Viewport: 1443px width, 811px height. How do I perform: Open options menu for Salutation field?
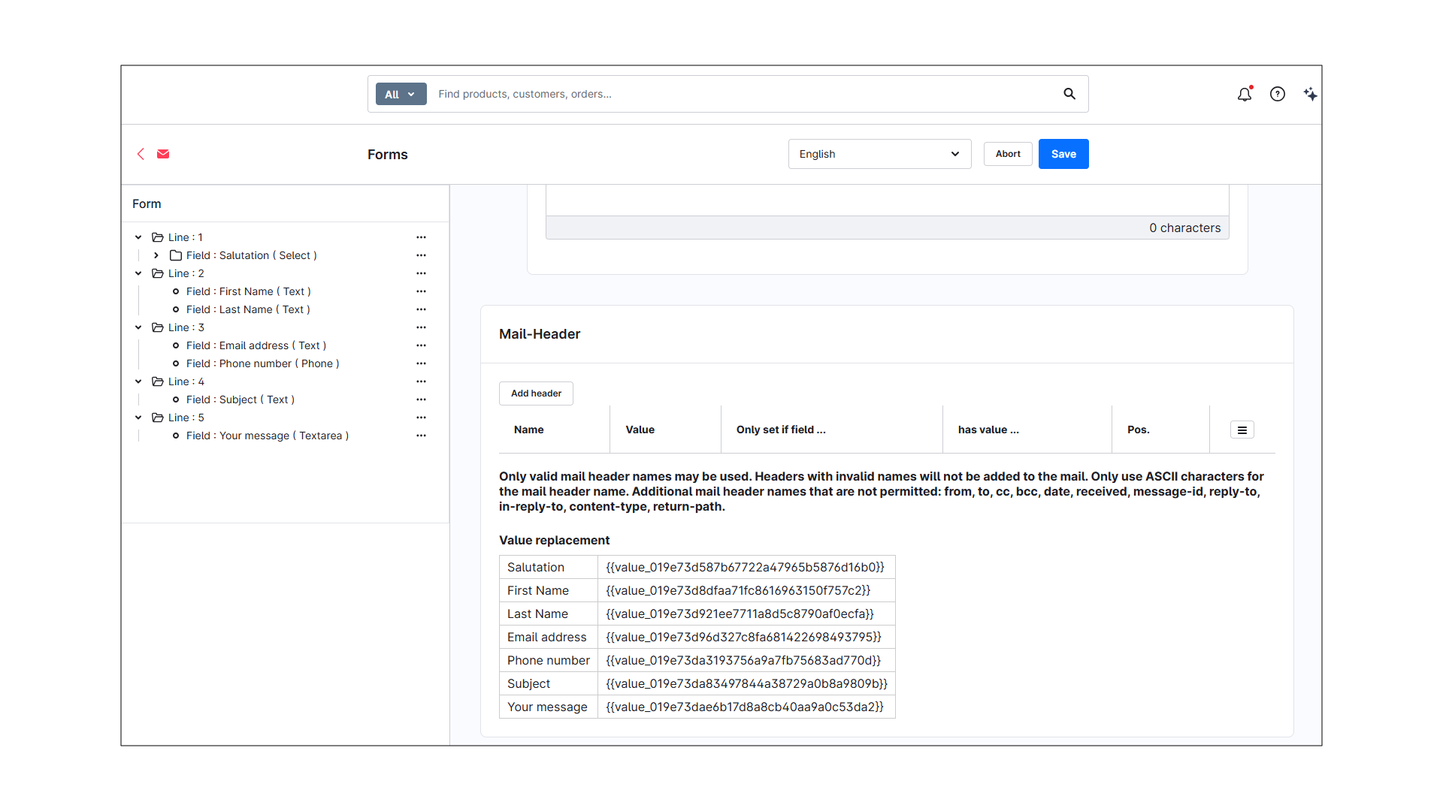[421, 255]
